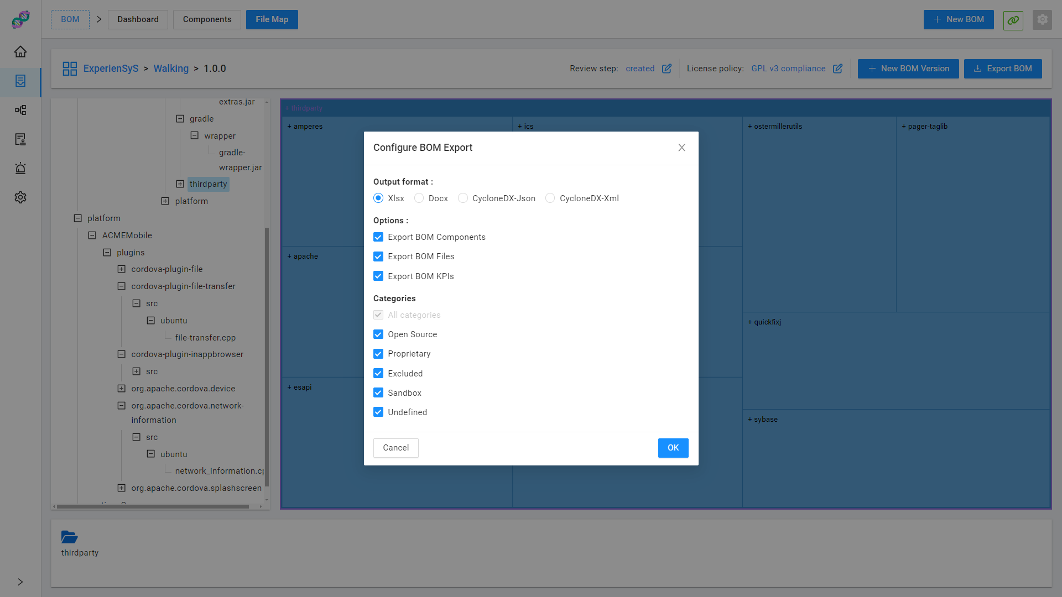The width and height of the screenshot is (1062, 597).
Task: Uncheck Export BOM KPIs option
Action: point(378,276)
